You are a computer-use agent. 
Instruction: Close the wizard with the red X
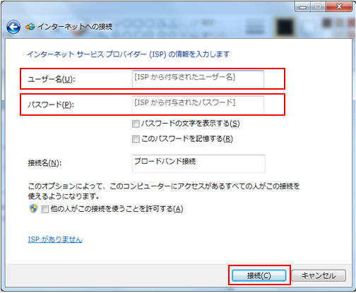pyautogui.click(x=339, y=7)
